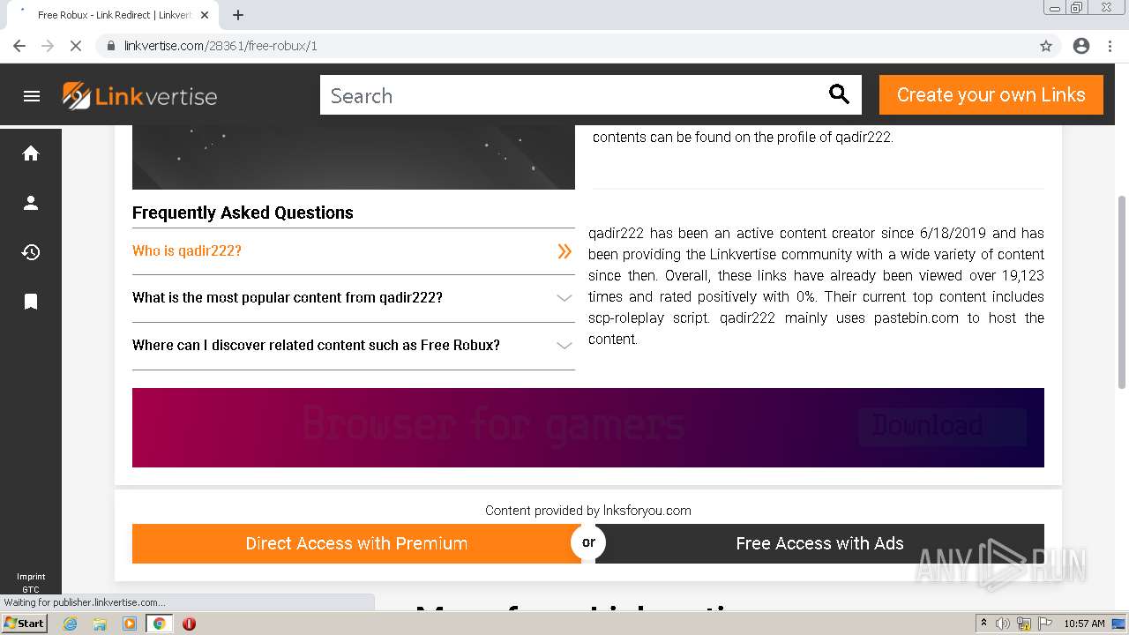Viewport: 1129px width, 635px height.
Task: Open the Chrome three-dot menu
Action: [1110, 46]
